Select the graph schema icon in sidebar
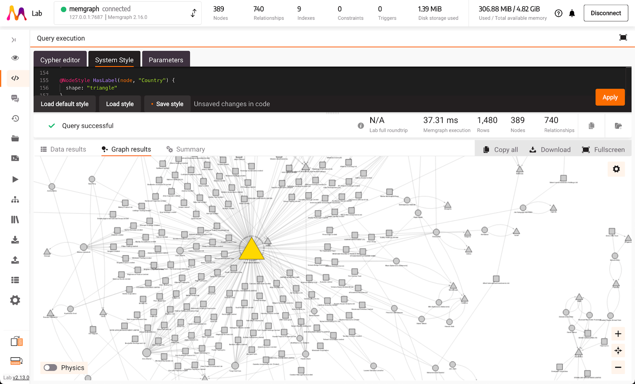635x384 pixels. [x=15, y=199]
